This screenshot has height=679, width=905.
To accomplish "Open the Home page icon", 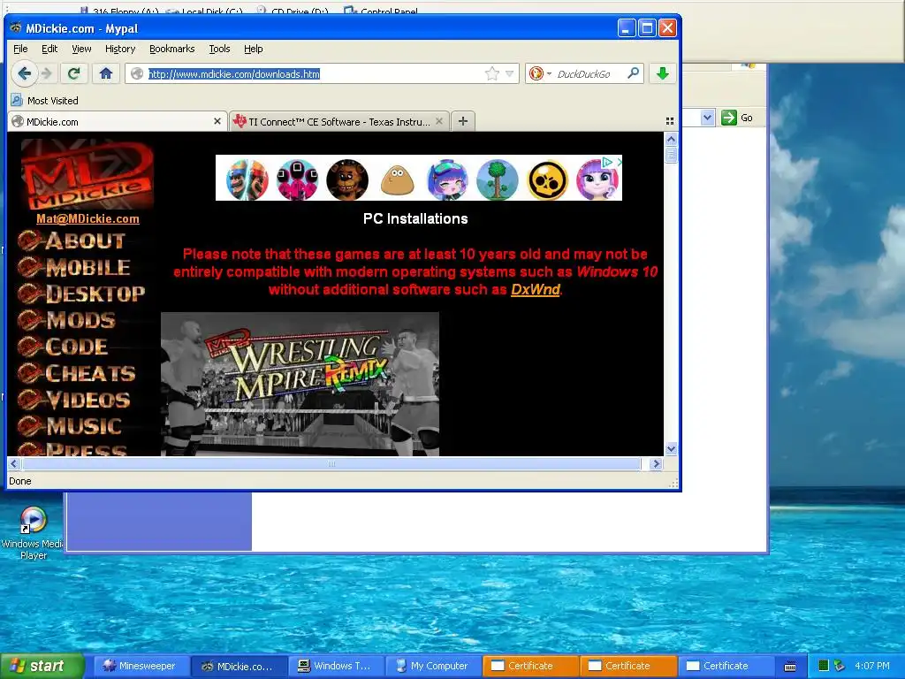I will 106,73.
